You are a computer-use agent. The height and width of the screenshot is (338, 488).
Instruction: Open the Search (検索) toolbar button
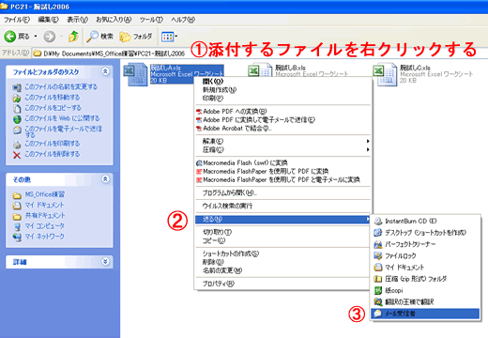tap(99, 37)
